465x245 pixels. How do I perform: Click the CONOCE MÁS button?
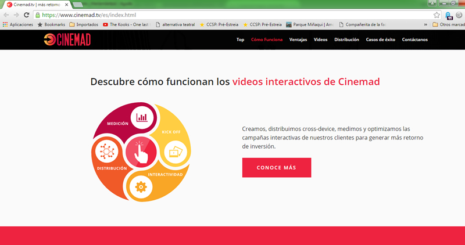point(277,168)
